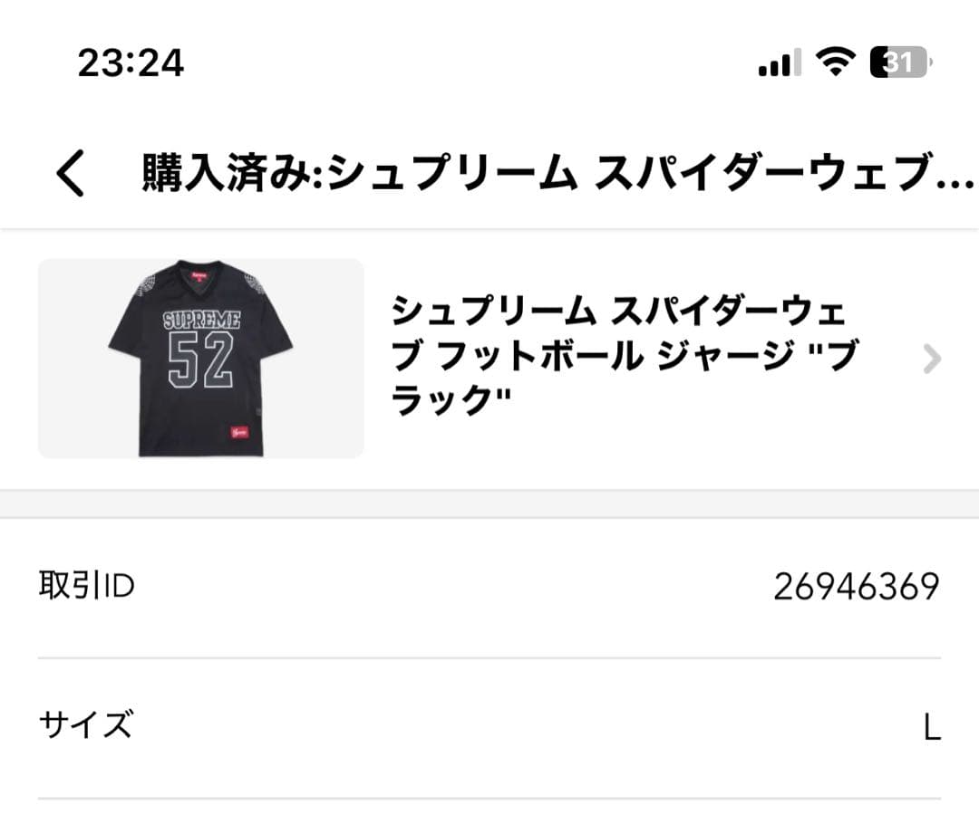Tap the Supreme 52 jersey thumbnail
Viewport: 979px width, 815px height.
click(203, 359)
